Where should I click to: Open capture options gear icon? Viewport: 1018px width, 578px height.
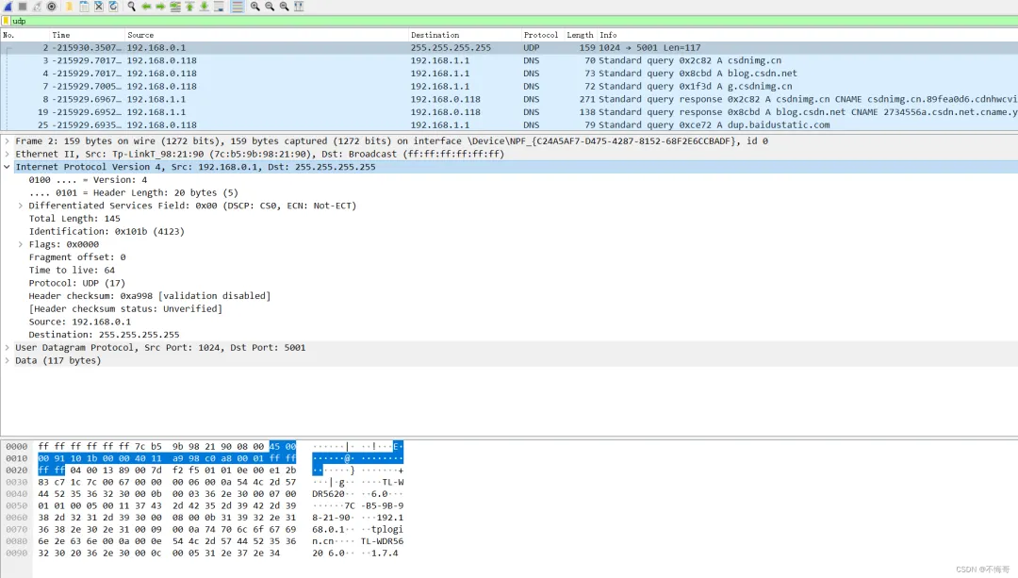tap(51, 6)
